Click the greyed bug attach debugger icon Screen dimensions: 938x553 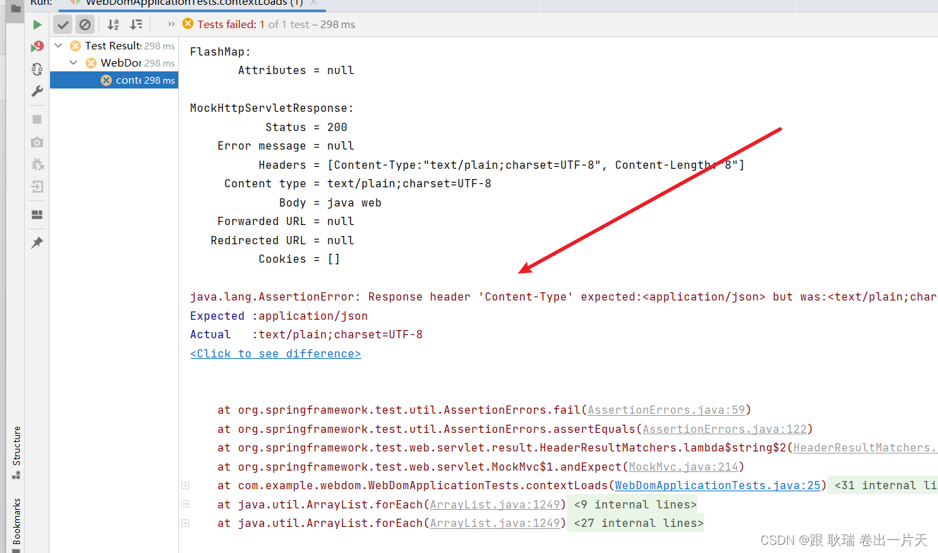pos(37,164)
